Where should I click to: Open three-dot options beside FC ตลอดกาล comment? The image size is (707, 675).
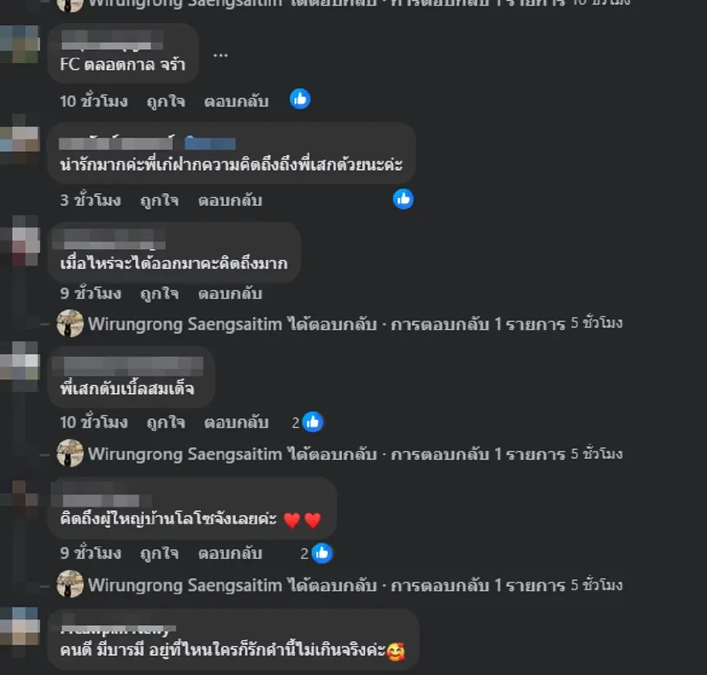[x=220, y=55]
